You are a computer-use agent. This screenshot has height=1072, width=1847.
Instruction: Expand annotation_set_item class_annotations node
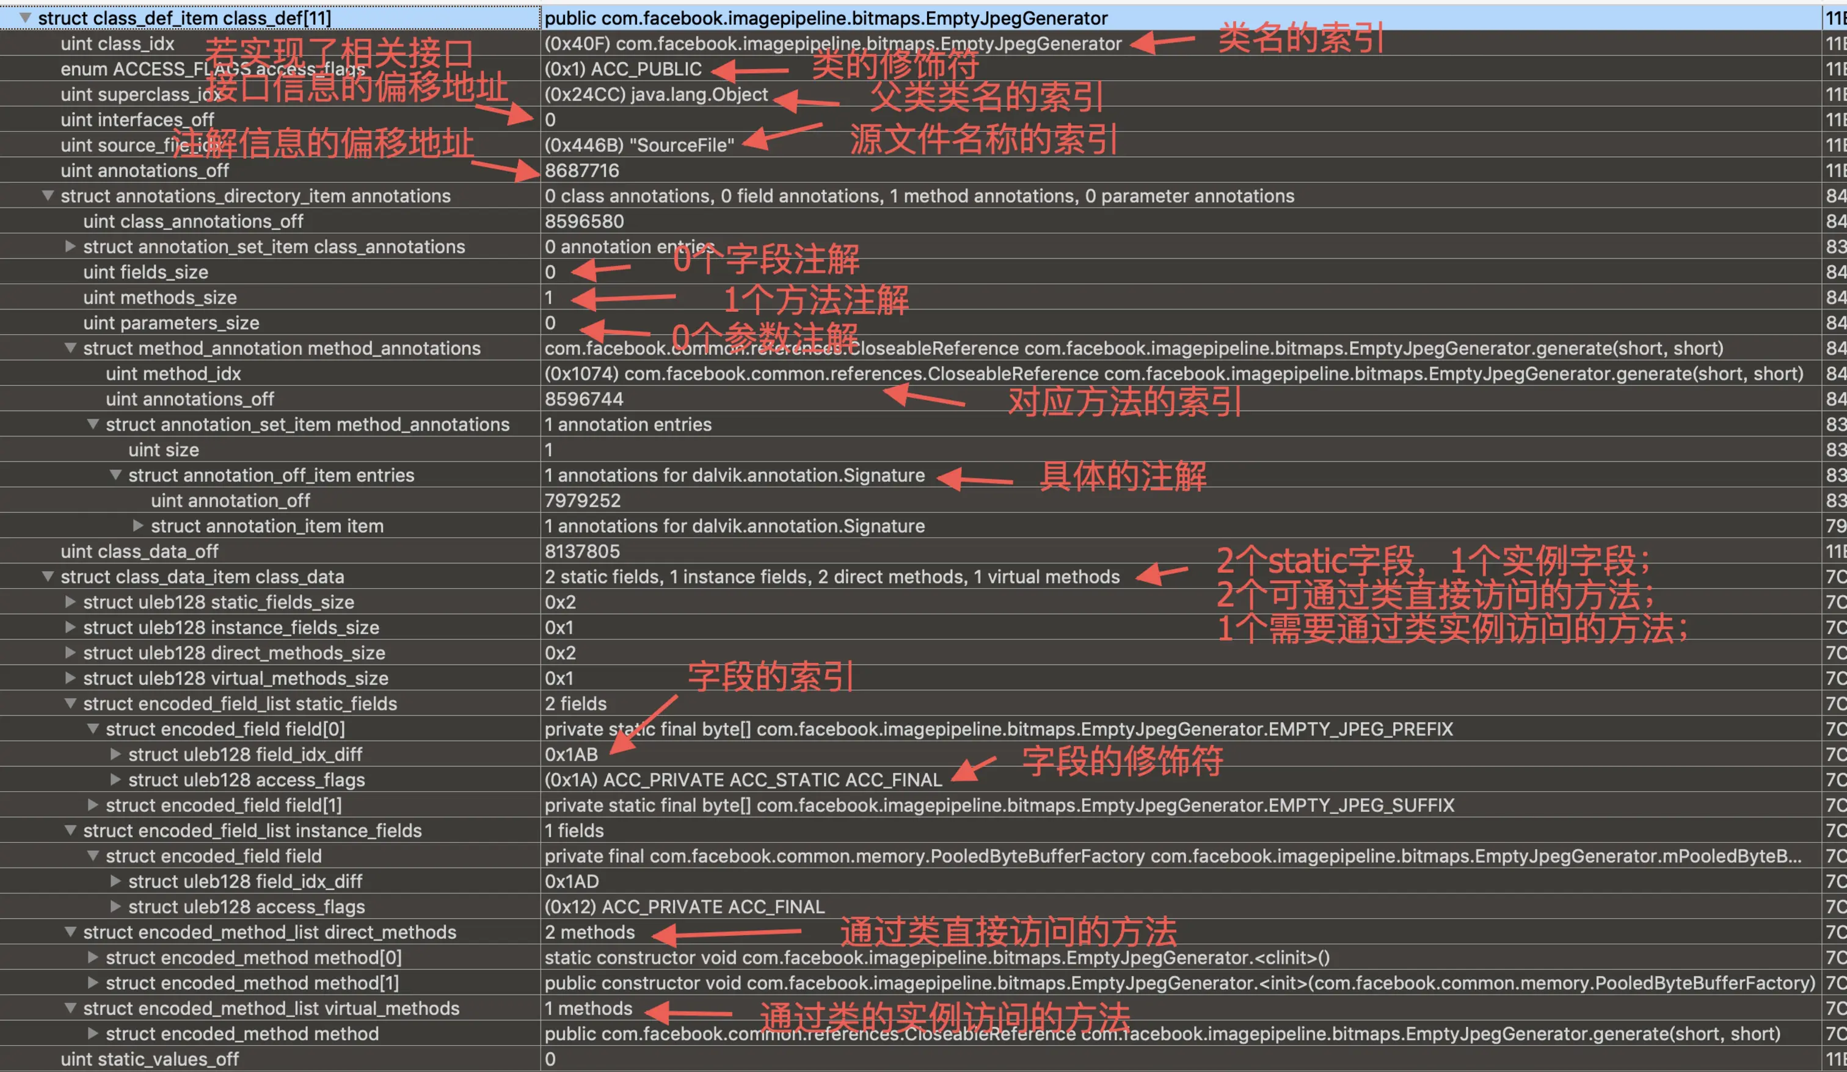70,246
